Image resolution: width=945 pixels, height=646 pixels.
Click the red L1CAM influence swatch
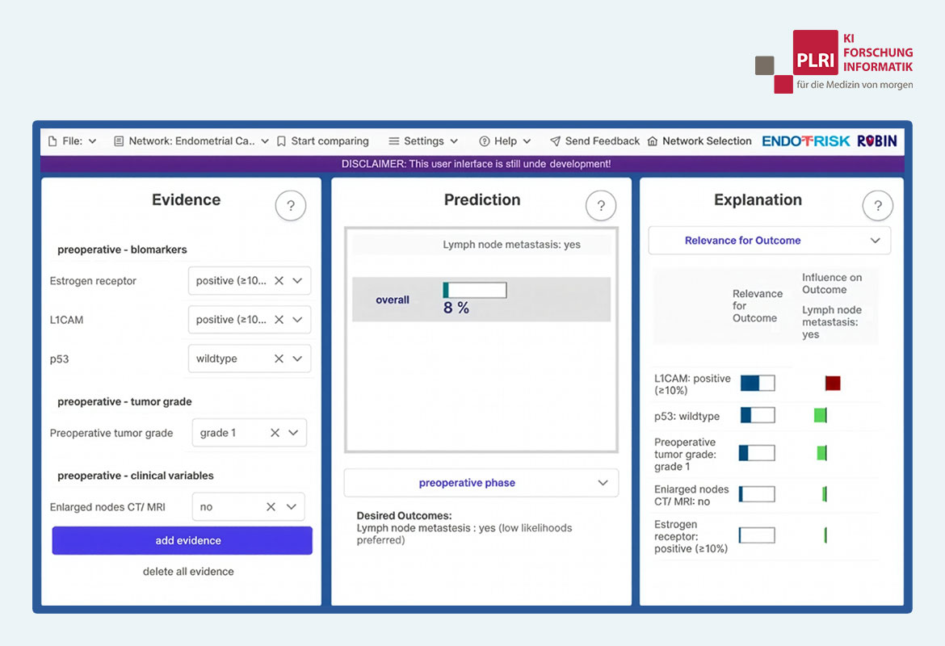pos(832,384)
